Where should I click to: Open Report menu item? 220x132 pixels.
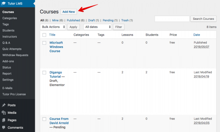tap(7, 74)
